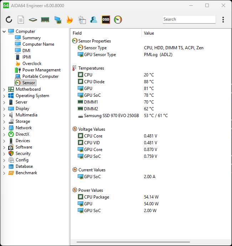This screenshot has width=232, height=246.
Task: Expand the Storage tree node
Action: click(4, 122)
